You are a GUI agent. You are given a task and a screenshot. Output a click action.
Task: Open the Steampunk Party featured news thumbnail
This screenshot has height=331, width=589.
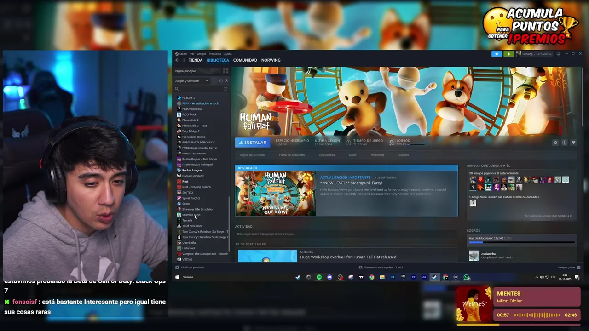pyautogui.click(x=275, y=193)
